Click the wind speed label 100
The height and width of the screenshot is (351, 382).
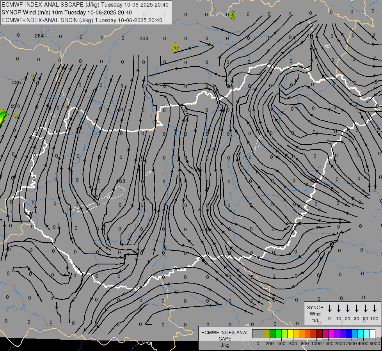(375, 319)
